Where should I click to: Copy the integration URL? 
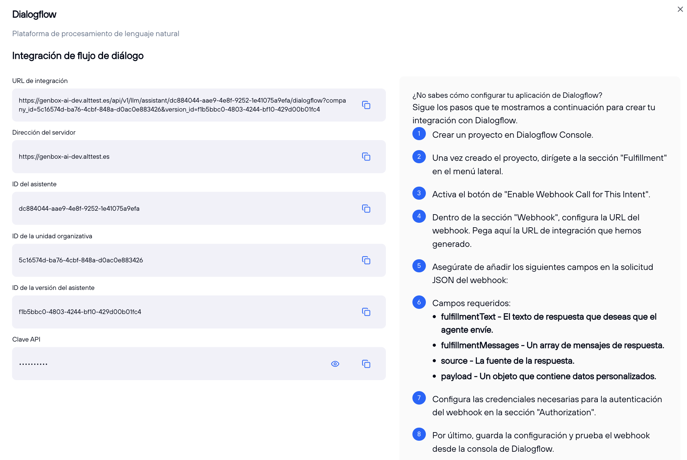366,105
